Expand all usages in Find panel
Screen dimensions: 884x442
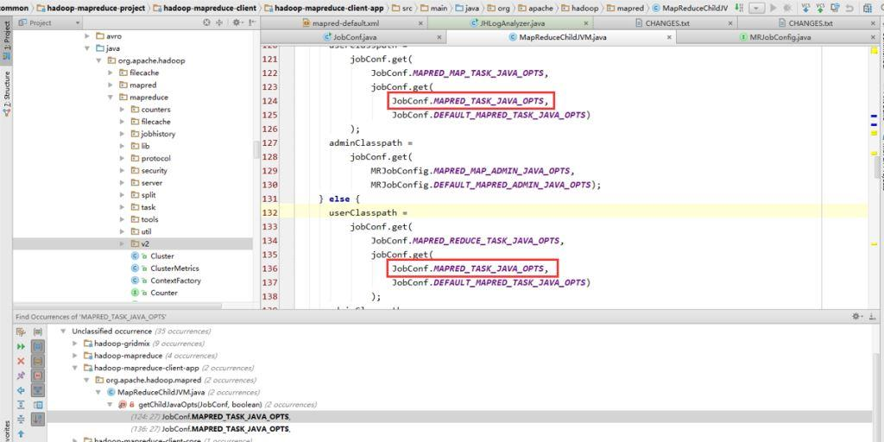pos(21,405)
